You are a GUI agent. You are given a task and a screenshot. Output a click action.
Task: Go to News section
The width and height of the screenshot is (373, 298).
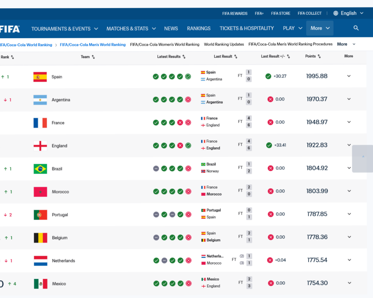coord(171,28)
